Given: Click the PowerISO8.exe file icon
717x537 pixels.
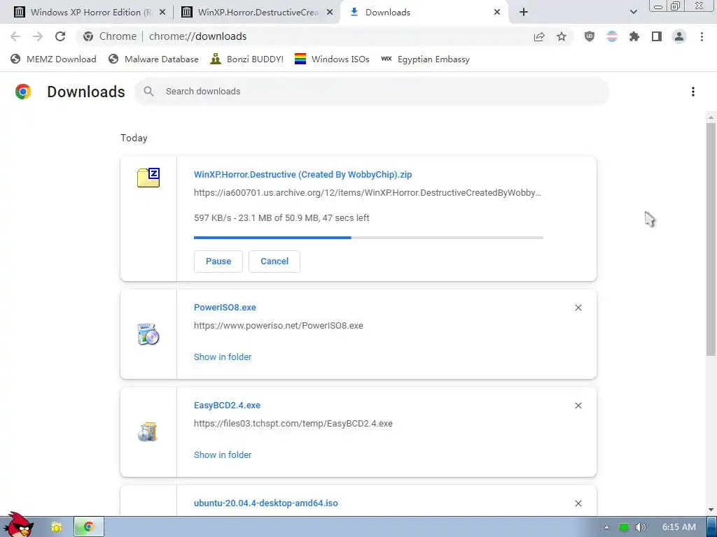Looking at the screenshot, I should 148,334.
